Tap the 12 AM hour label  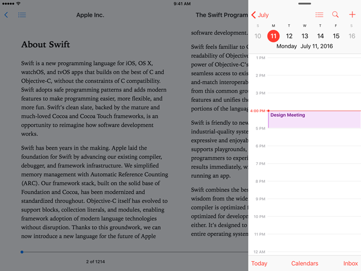(x=259, y=252)
